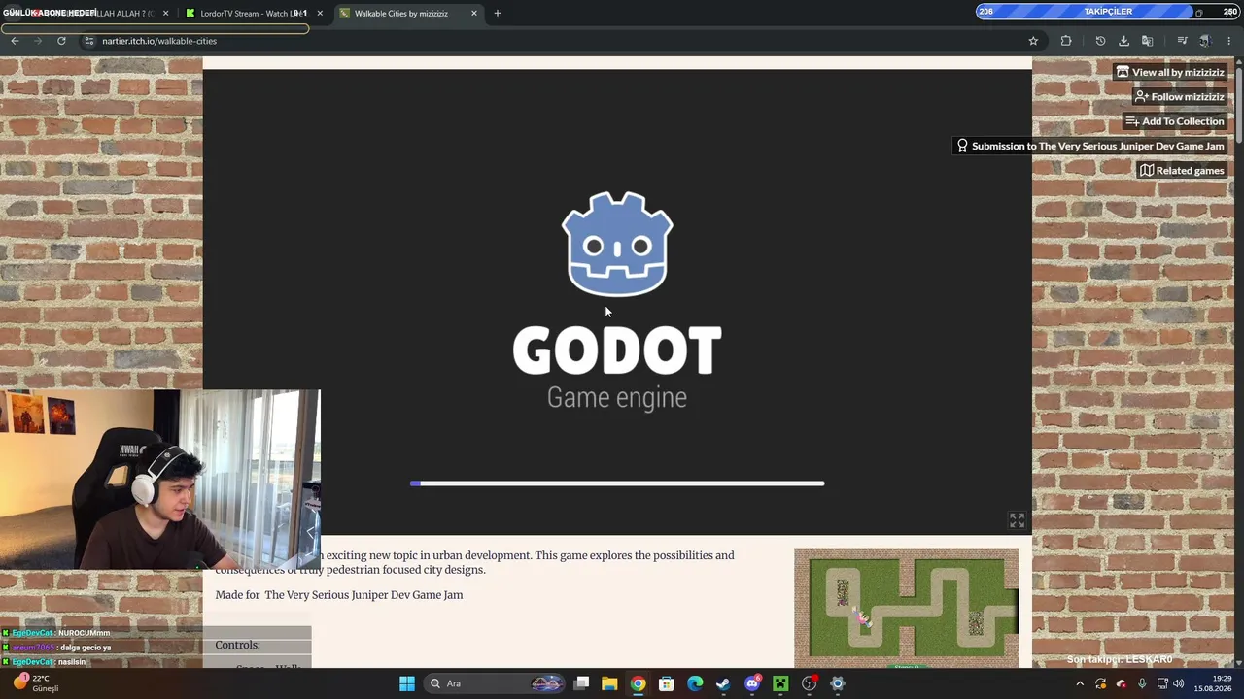1244x699 pixels.
Task: Open the gear app on the taskbar
Action: coord(838,683)
